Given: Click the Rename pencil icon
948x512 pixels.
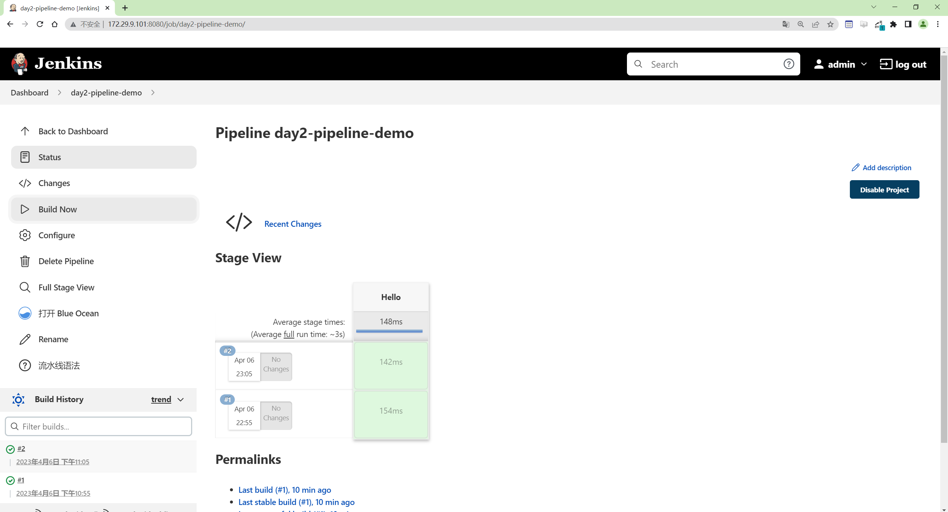Looking at the screenshot, I should (x=25, y=339).
